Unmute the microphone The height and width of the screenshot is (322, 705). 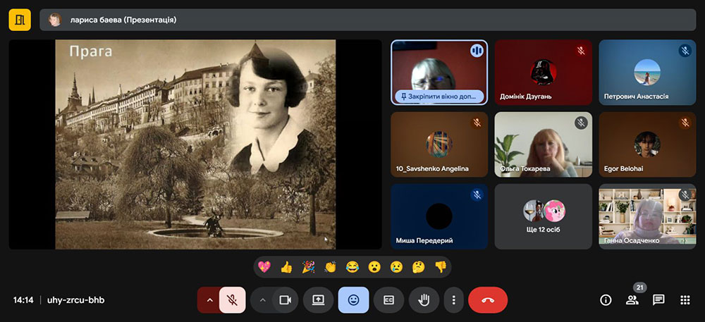[232, 299]
